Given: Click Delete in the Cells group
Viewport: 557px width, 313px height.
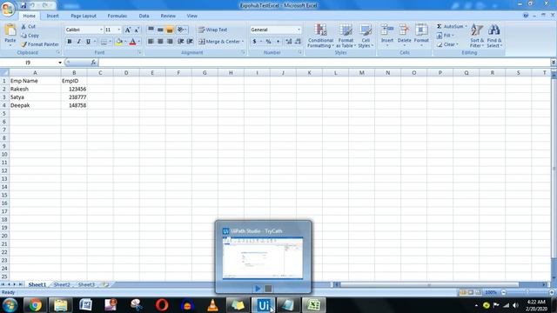Looking at the screenshot, I should click(x=404, y=35).
